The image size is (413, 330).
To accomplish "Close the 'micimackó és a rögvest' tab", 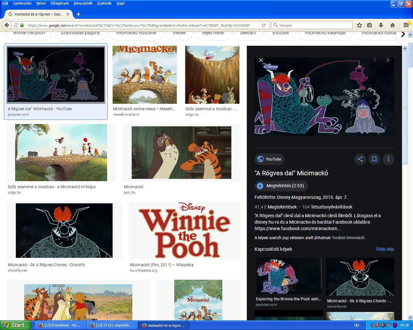I will point(68,14).
